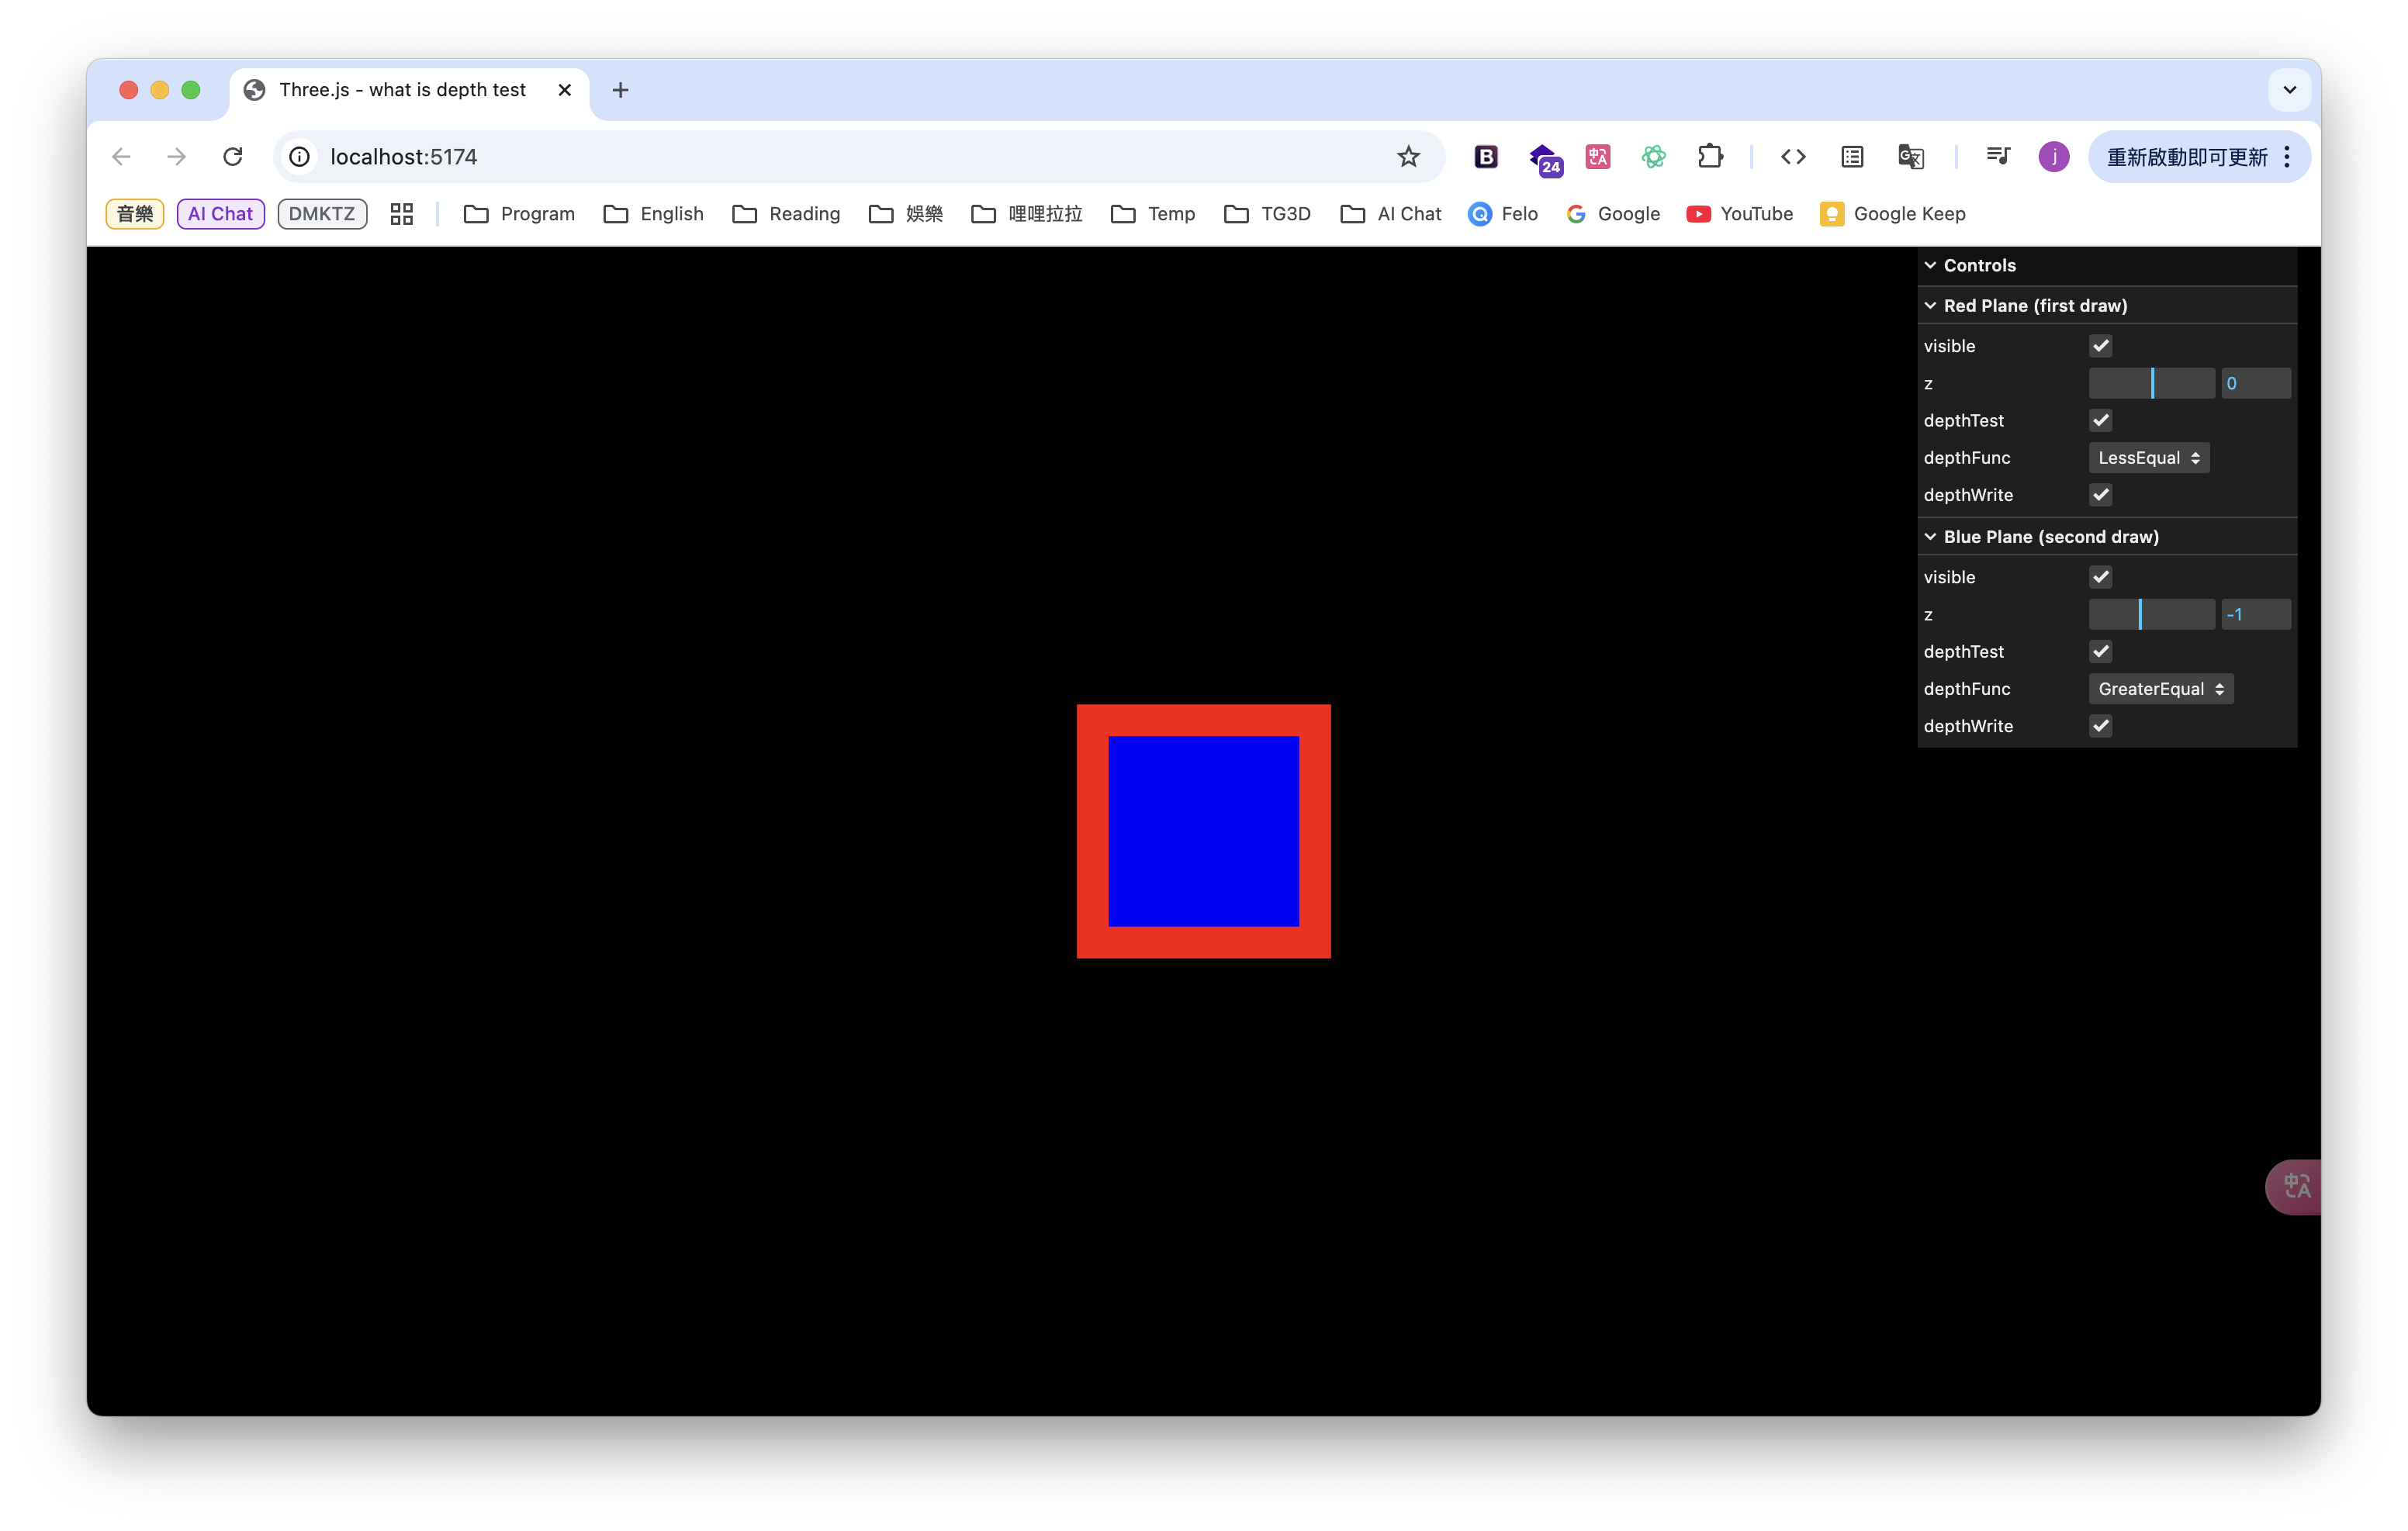
Task: Toggle Blue Plane depthWrite checkbox
Action: coord(2101,726)
